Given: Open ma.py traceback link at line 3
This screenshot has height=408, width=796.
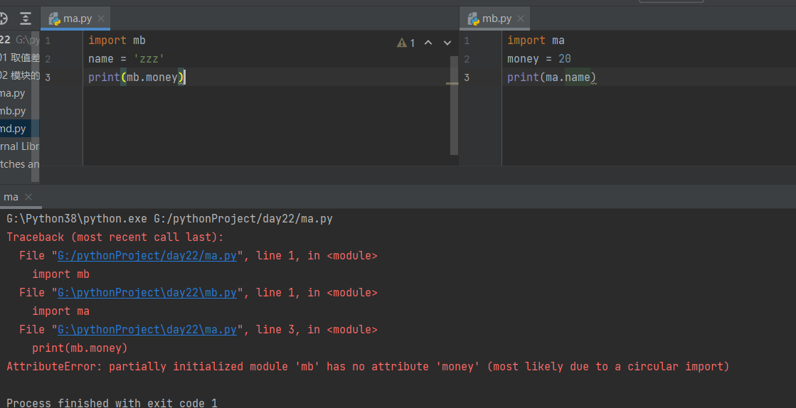Looking at the screenshot, I should [x=147, y=330].
